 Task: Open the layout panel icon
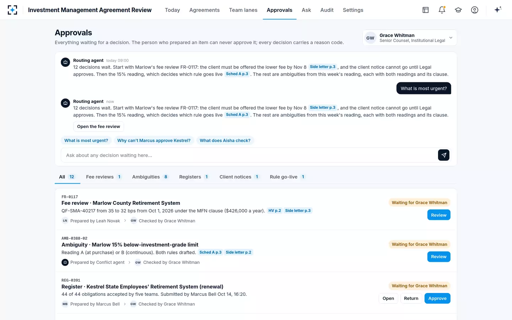(x=426, y=10)
